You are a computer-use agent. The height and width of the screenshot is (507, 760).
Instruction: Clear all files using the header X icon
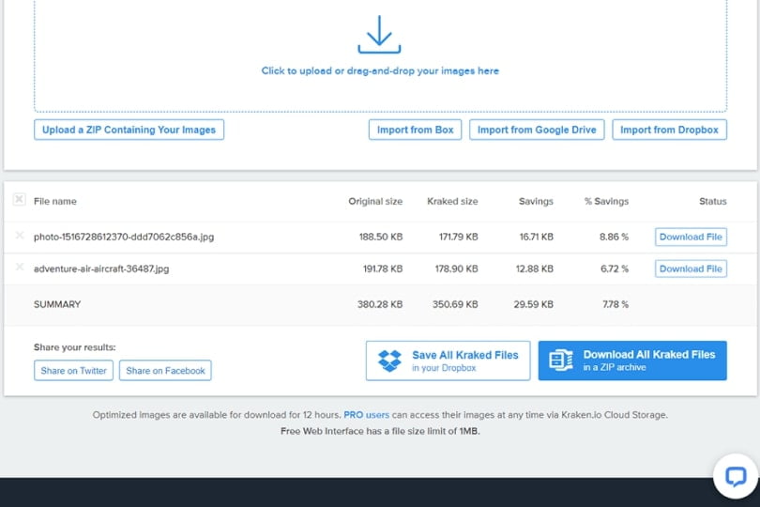click(19, 199)
